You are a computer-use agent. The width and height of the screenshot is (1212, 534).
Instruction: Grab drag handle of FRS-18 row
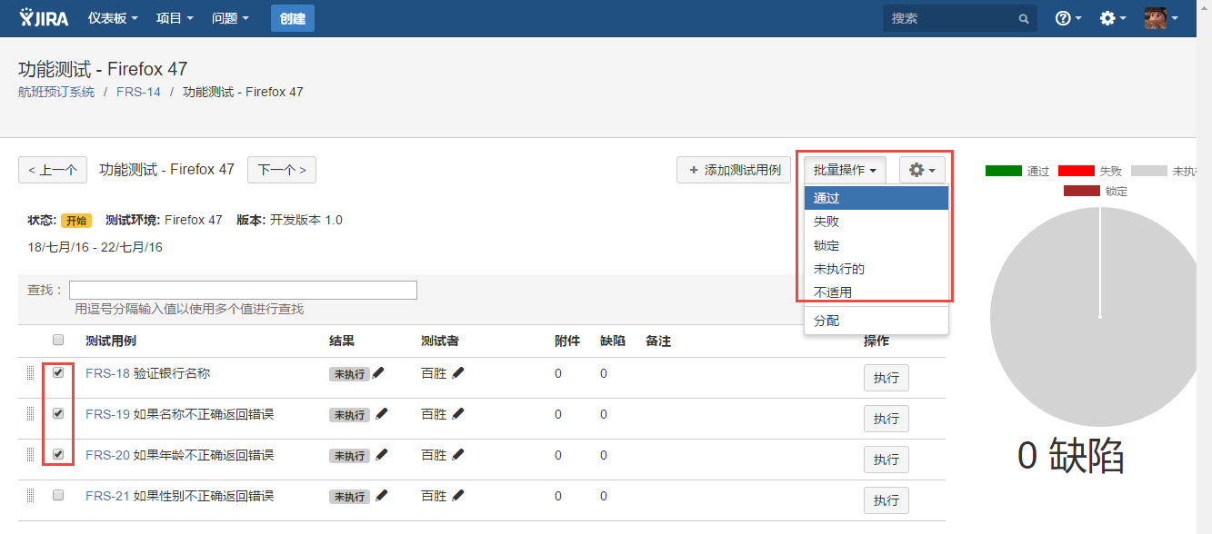30,372
